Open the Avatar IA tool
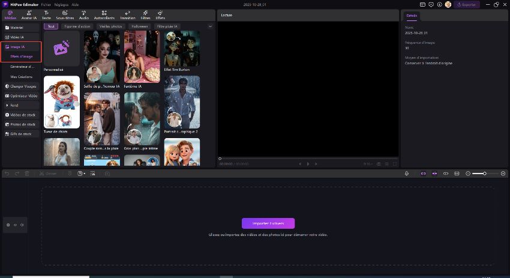 click(x=29, y=15)
